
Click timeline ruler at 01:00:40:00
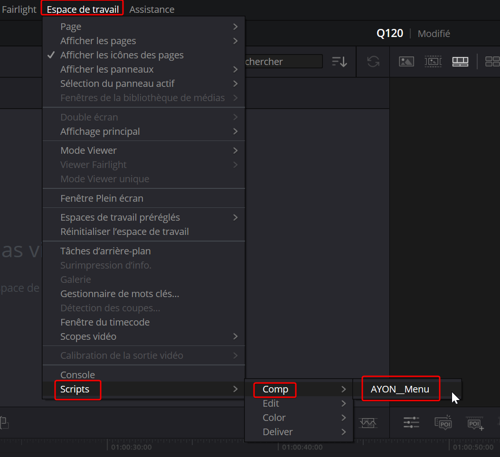(x=302, y=447)
